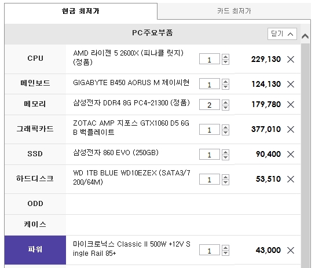Delete the 메모리 row via X icon

[291, 104]
